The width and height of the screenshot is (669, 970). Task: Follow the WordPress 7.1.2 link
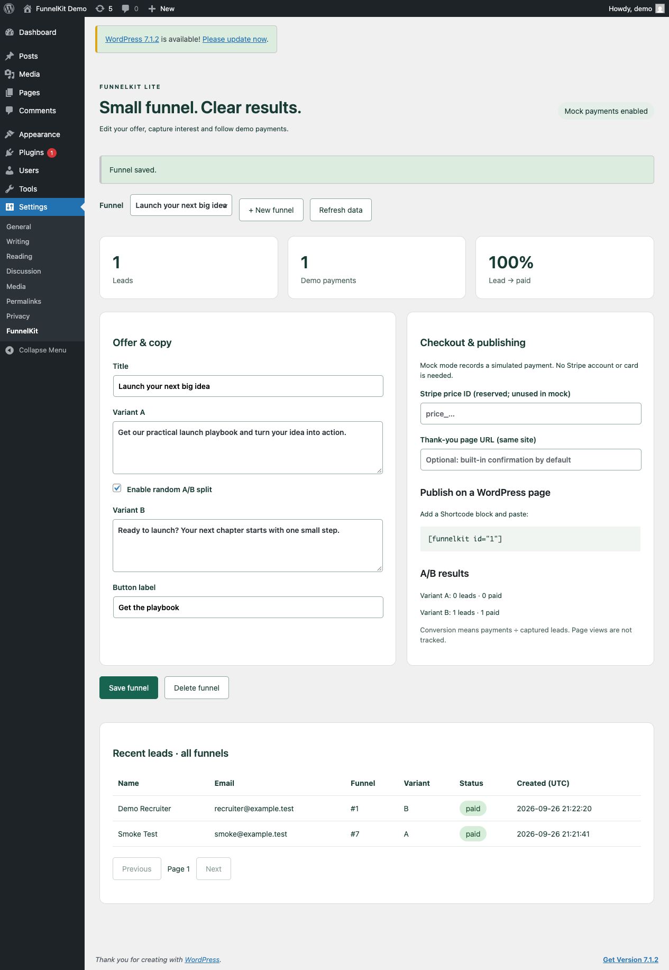[132, 39]
